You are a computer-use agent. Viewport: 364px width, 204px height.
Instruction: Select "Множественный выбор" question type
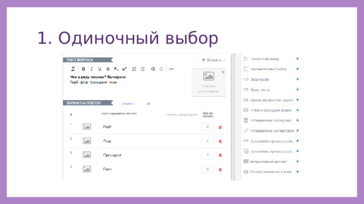click(268, 69)
